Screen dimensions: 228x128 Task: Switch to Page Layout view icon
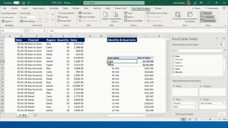pyautogui.click(x=190, y=119)
